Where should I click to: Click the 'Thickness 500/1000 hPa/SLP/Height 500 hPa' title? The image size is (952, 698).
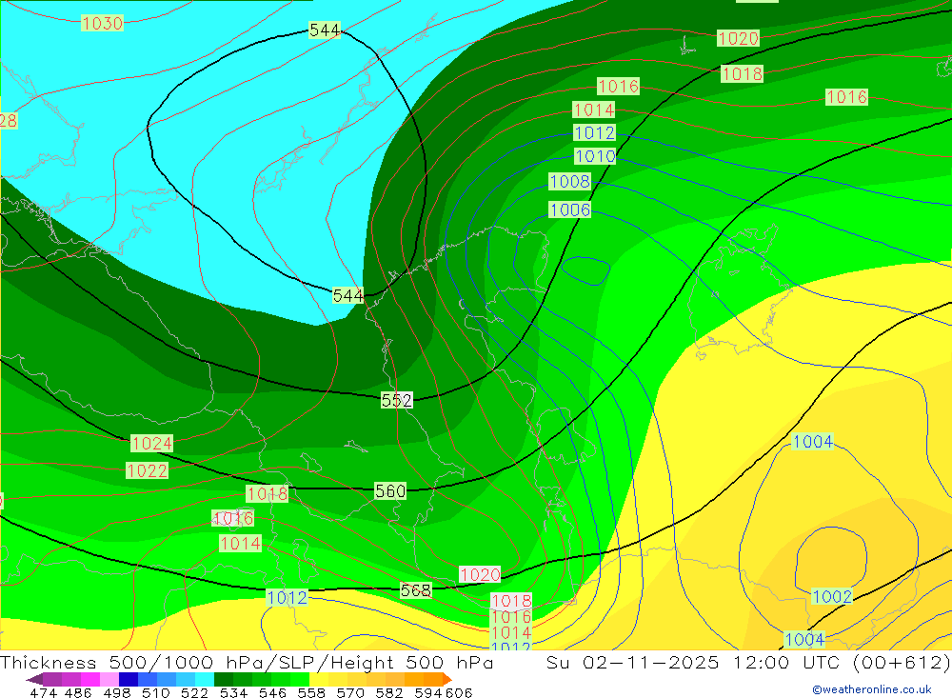pyautogui.click(x=247, y=662)
